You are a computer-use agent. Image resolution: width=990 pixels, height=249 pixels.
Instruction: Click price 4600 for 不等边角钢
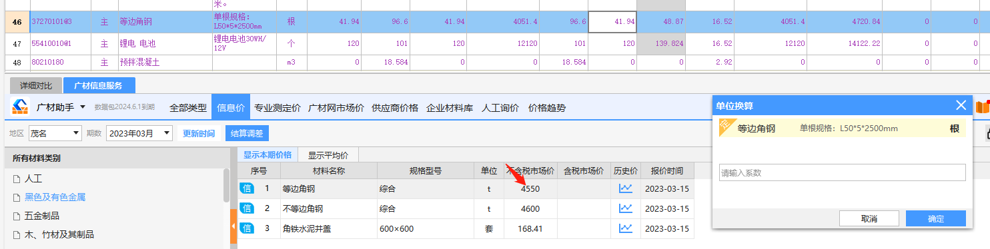[530, 208]
